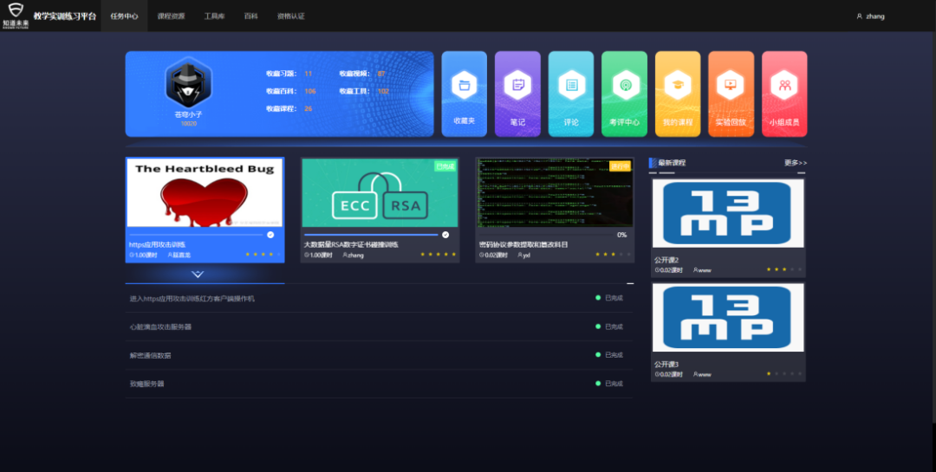The width and height of the screenshot is (936, 472).
Task: Go to 我的课程 graduation cap icon
Action: click(x=677, y=86)
